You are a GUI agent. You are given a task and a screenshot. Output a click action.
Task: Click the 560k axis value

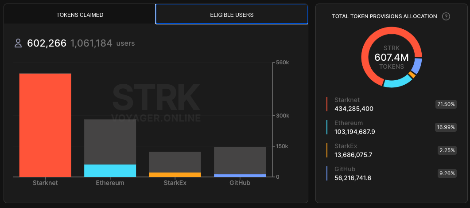tap(282, 63)
